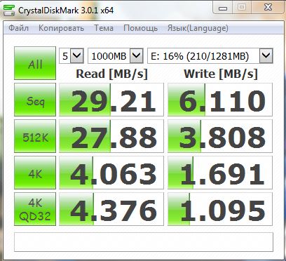Image resolution: width=286 pixels, height=261 pixels.
Task: Start the Seq sequential test
Action: point(35,100)
